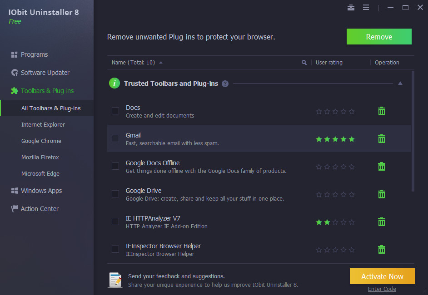Click the Trusted Toolbars and Plug-ins heading
This screenshot has width=428, height=295.
(x=171, y=84)
